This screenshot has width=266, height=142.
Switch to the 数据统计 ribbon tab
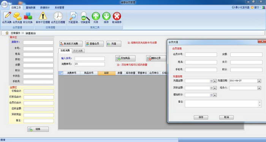45,8
